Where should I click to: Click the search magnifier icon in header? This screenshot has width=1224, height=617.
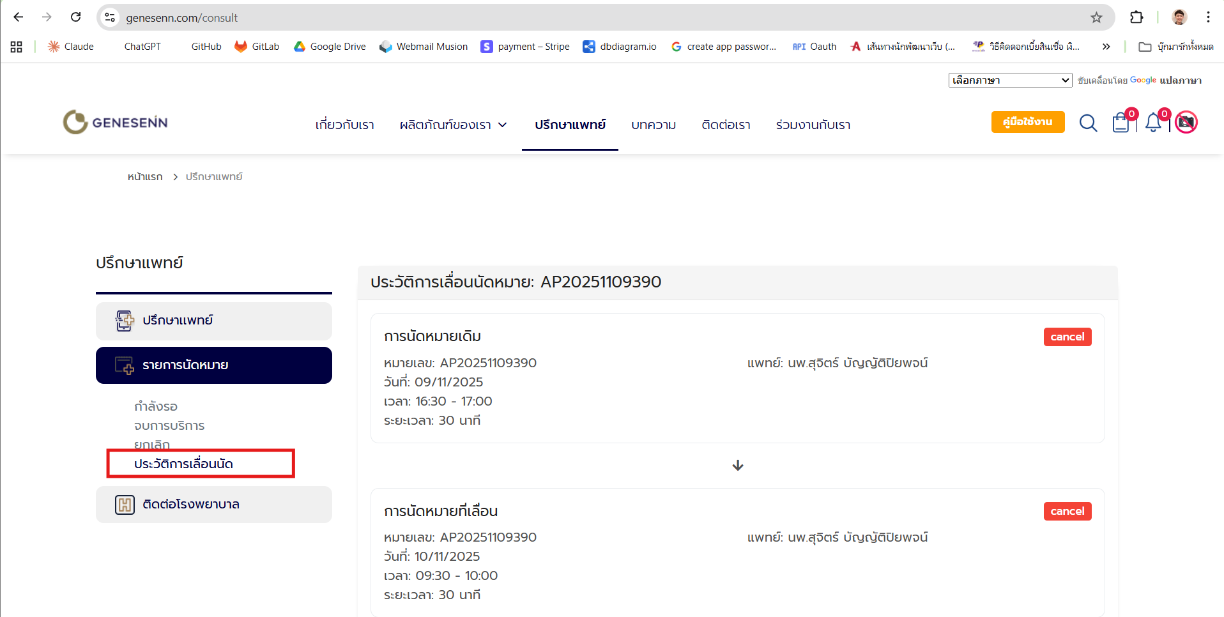(x=1088, y=123)
